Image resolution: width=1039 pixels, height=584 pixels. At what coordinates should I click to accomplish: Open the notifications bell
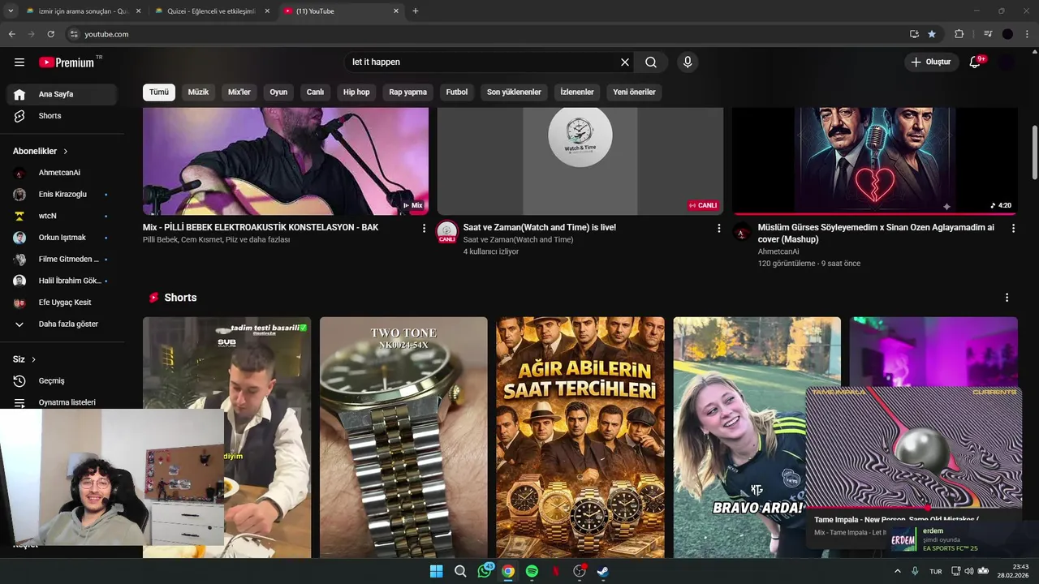[976, 62]
